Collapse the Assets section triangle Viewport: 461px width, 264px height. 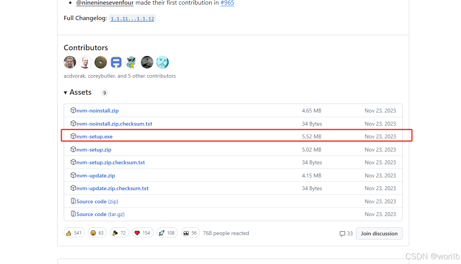click(x=65, y=93)
